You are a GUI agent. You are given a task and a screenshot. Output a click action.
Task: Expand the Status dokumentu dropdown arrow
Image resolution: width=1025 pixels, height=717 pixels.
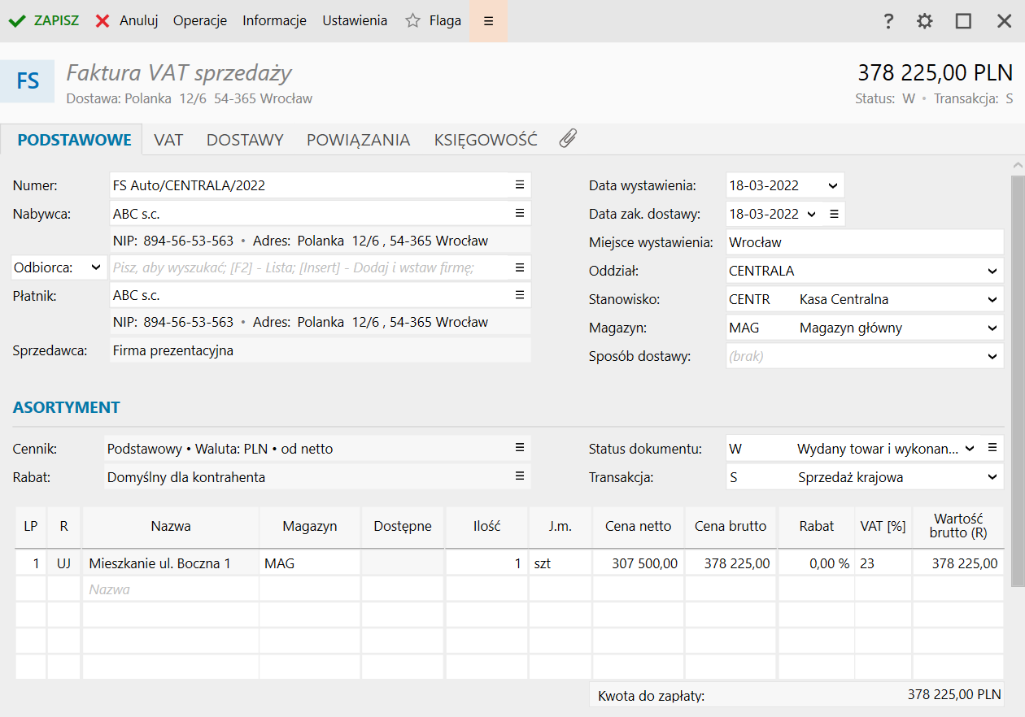click(970, 448)
